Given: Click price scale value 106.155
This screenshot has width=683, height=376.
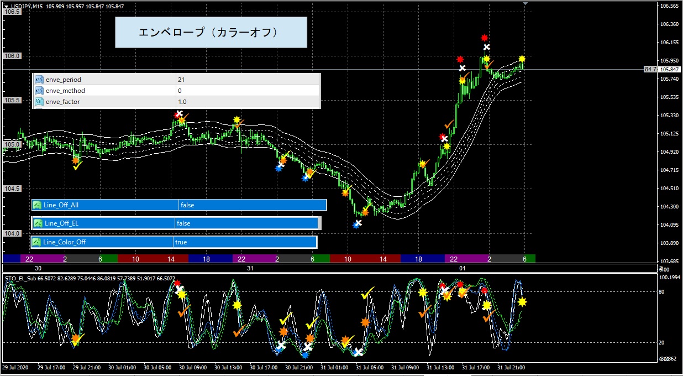Looking at the screenshot, I should 669,43.
